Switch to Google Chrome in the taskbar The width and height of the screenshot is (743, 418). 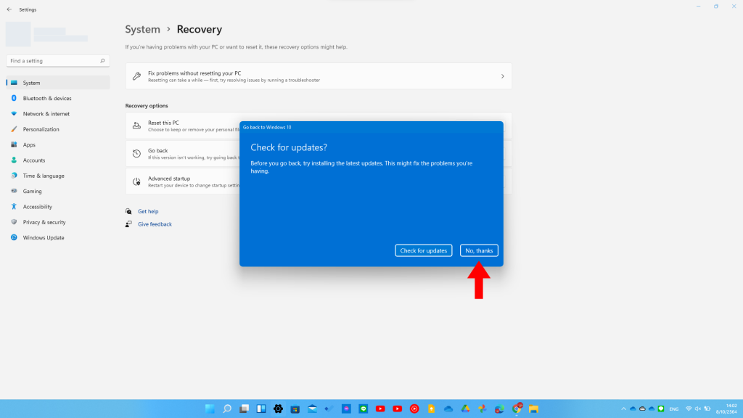point(517,409)
